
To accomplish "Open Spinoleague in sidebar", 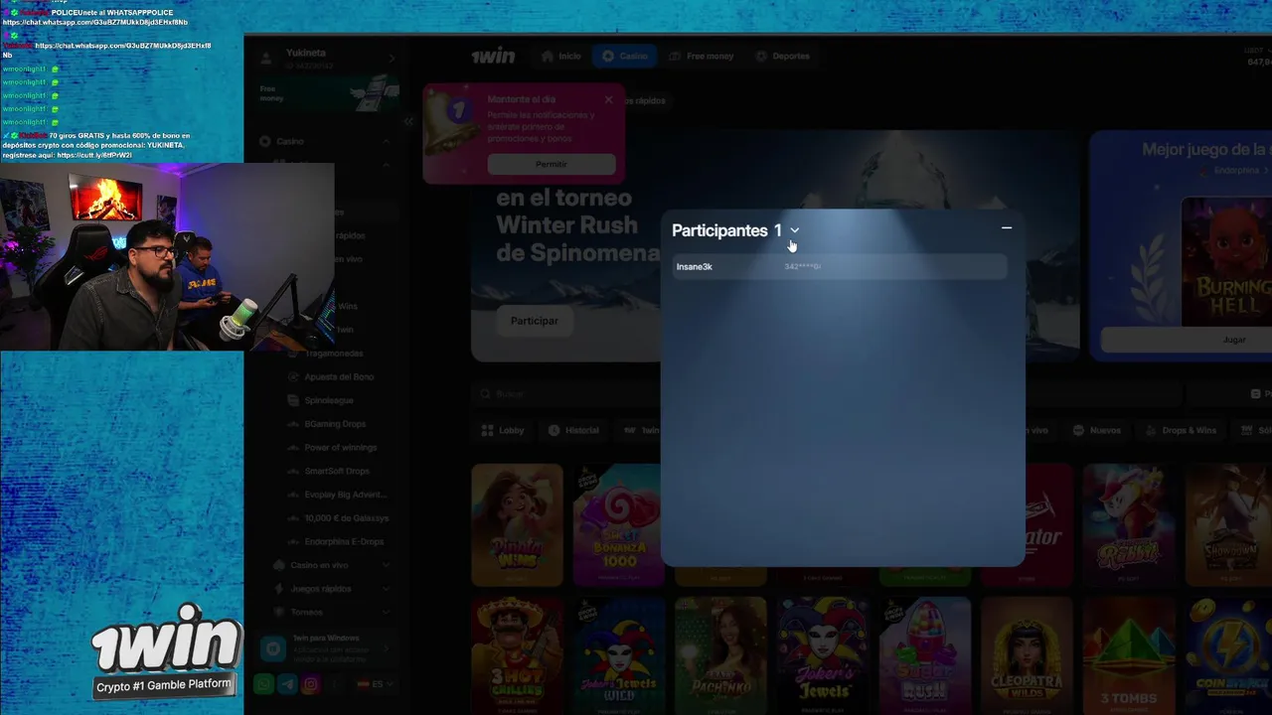I will click(x=329, y=400).
